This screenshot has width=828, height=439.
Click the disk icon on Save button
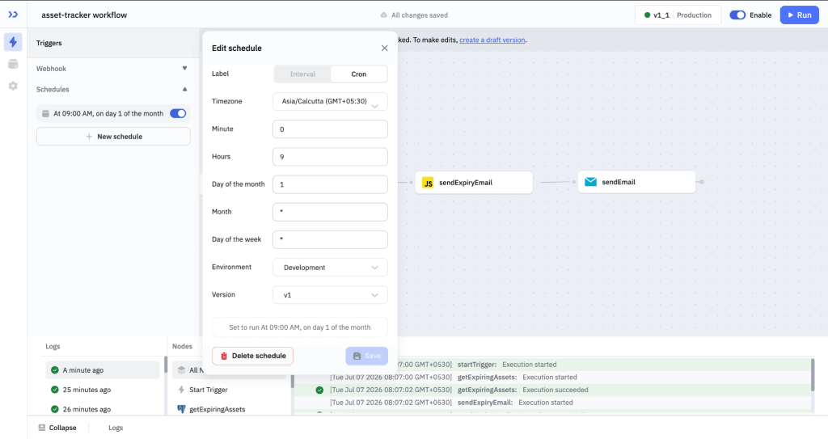tap(357, 356)
